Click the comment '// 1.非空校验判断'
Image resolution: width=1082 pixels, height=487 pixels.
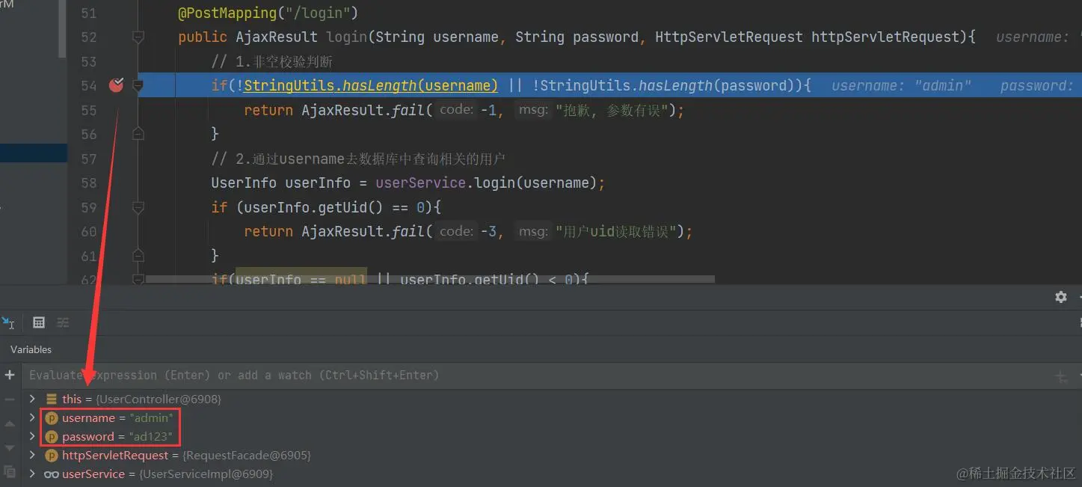271,61
